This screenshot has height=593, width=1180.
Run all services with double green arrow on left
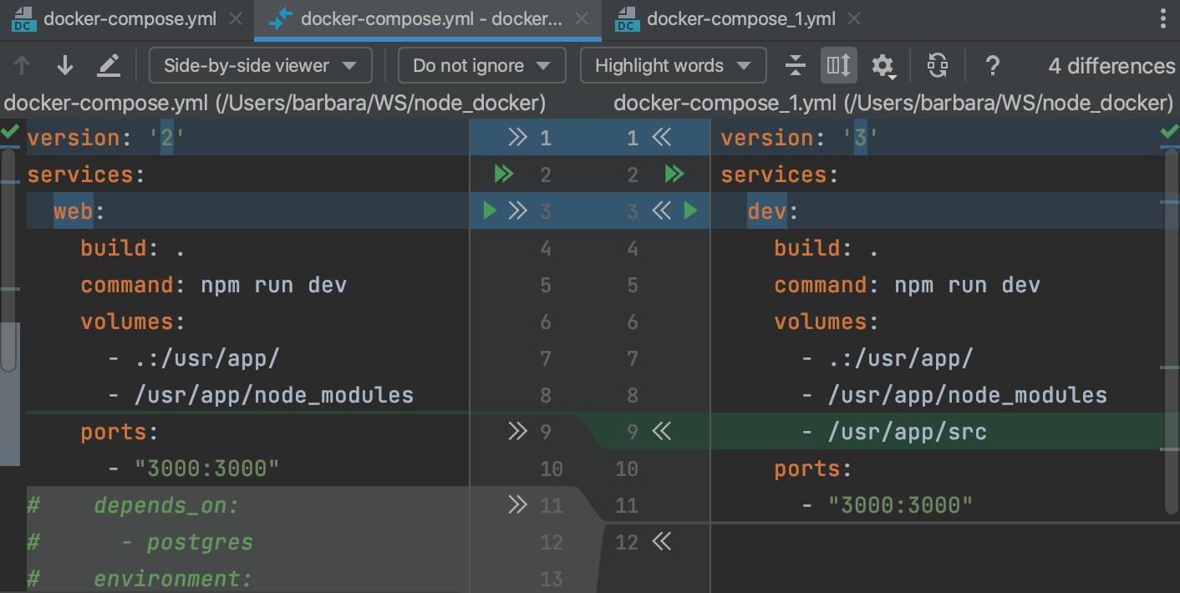[503, 175]
